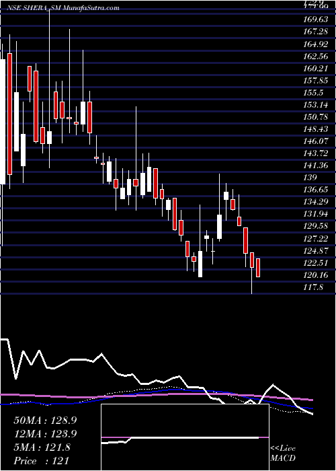336x471 pixels.
Task: Select the 120.16 price axis label
Action: pyautogui.click(x=316, y=275)
